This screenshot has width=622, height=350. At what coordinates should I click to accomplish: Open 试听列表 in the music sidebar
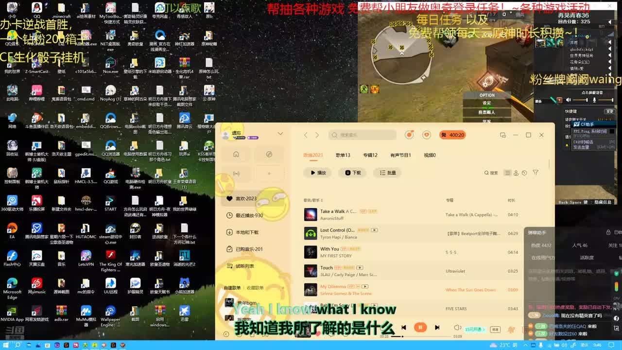pyautogui.click(x=253, y=266)
